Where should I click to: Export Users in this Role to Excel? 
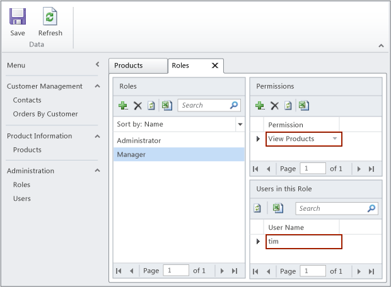(x=277, y=208)
